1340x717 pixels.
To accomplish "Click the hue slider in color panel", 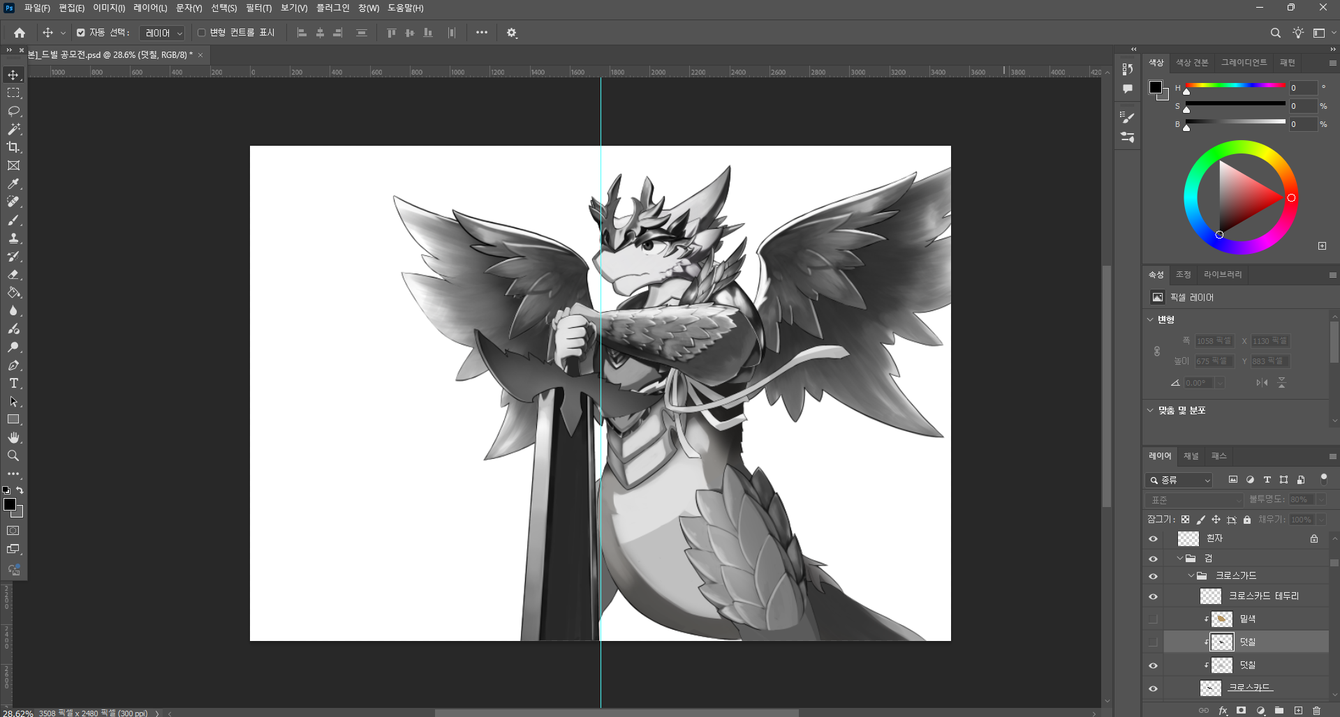I will pos(1235,86).
